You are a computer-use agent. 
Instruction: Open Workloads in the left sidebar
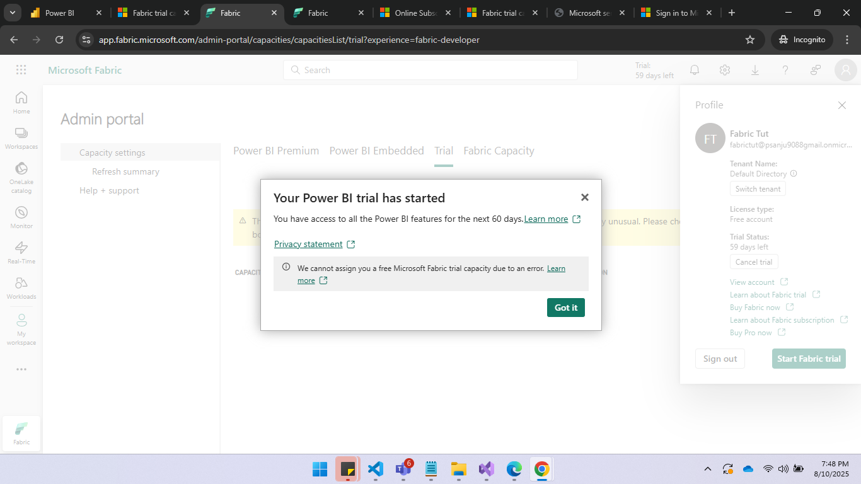[x=21, y=288]
